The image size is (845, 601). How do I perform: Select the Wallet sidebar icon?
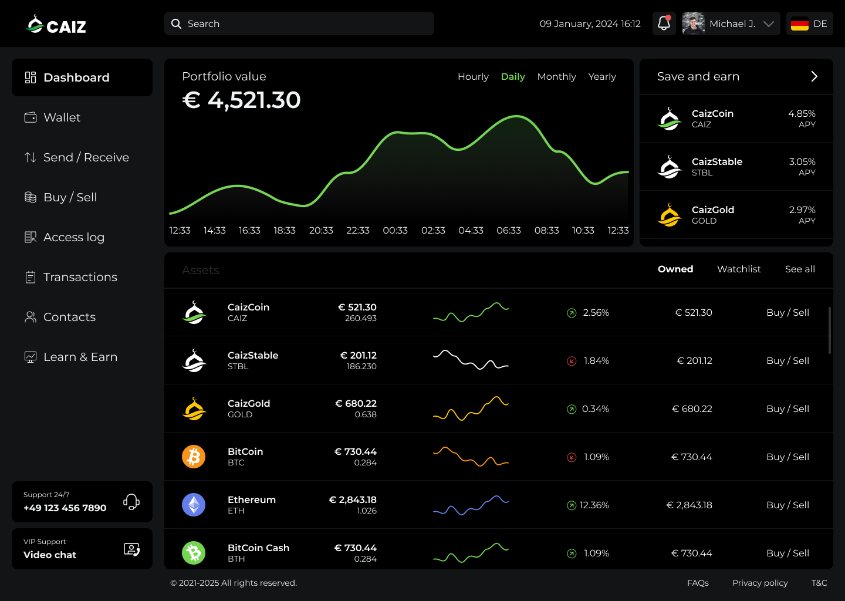point(30,117)
